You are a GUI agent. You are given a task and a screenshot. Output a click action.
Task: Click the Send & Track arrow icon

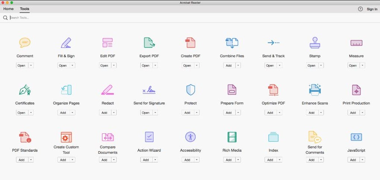click(x=273, y=43)
